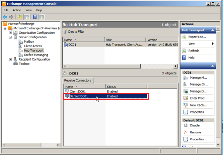Select the Mailbox tree item
Viewport: 223px width, 155px height.
29,42
